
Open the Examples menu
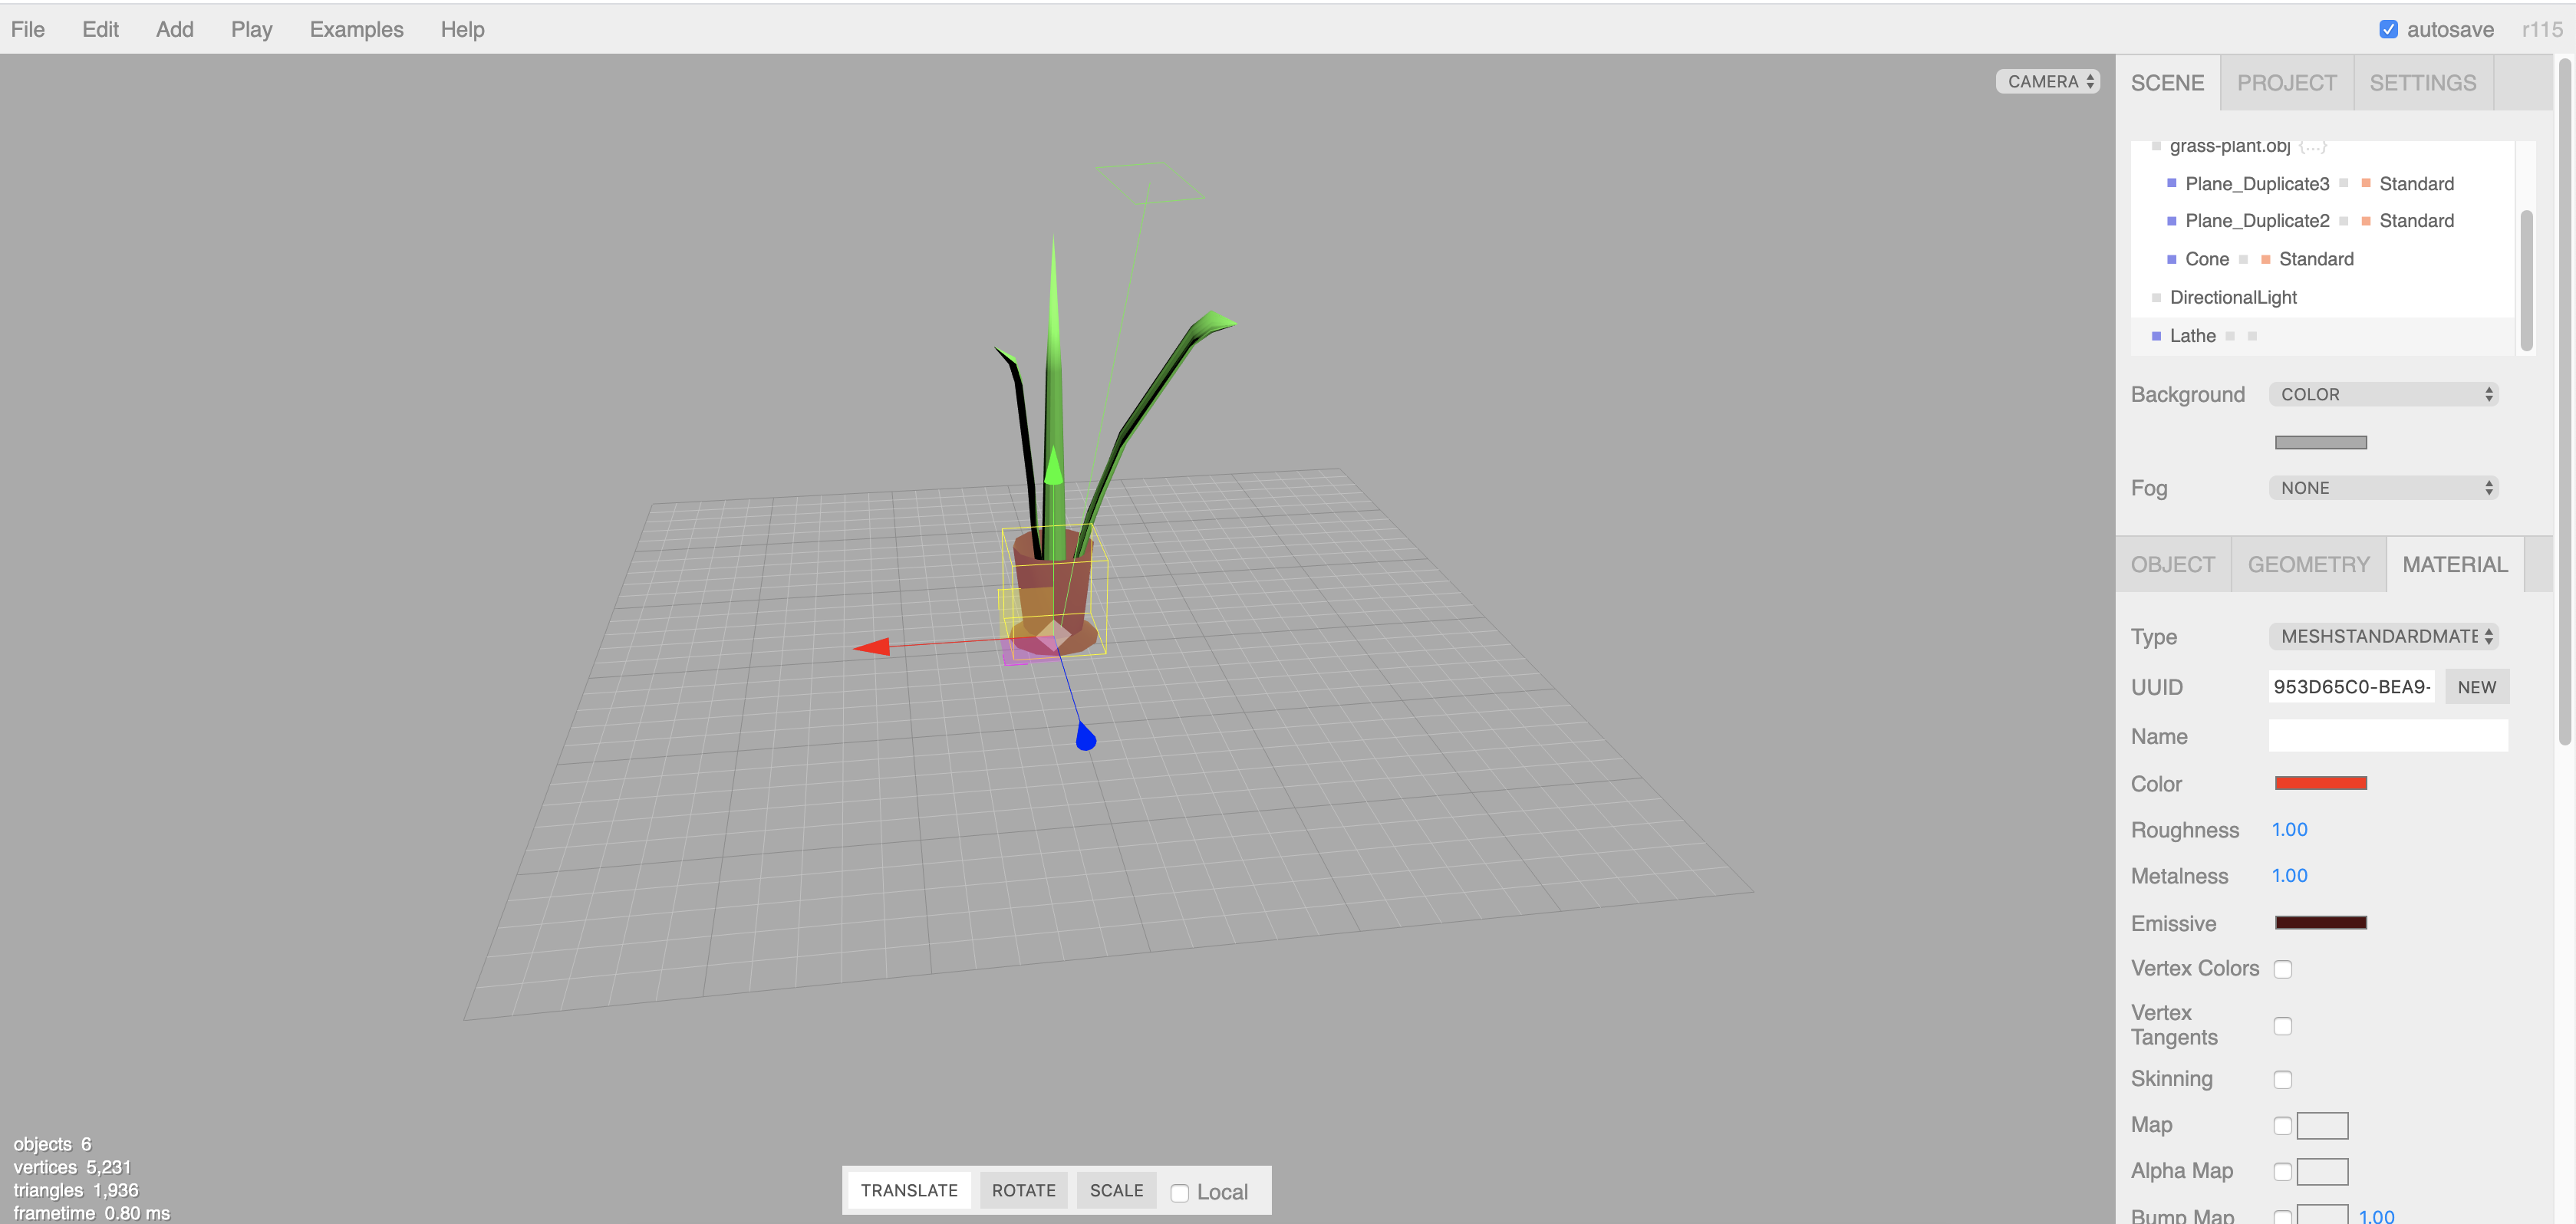(356, 29)
